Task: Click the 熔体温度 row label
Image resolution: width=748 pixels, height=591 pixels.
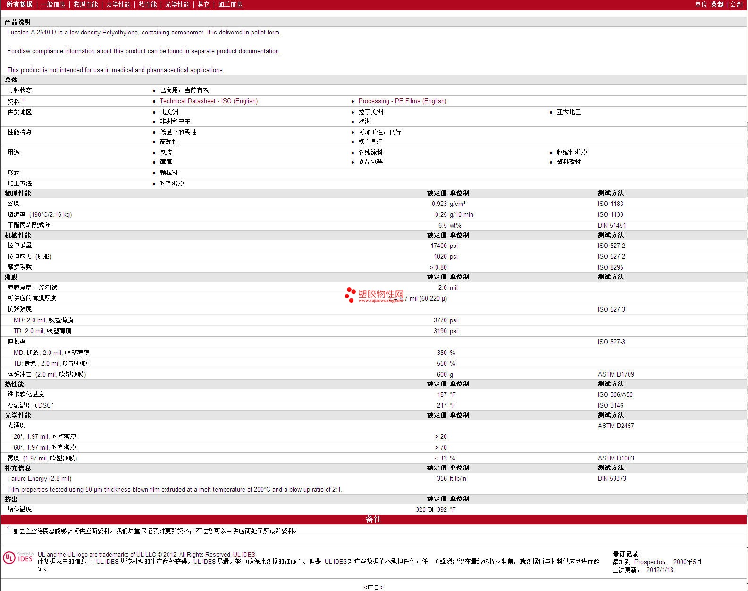Action: [x=20, y=509]
